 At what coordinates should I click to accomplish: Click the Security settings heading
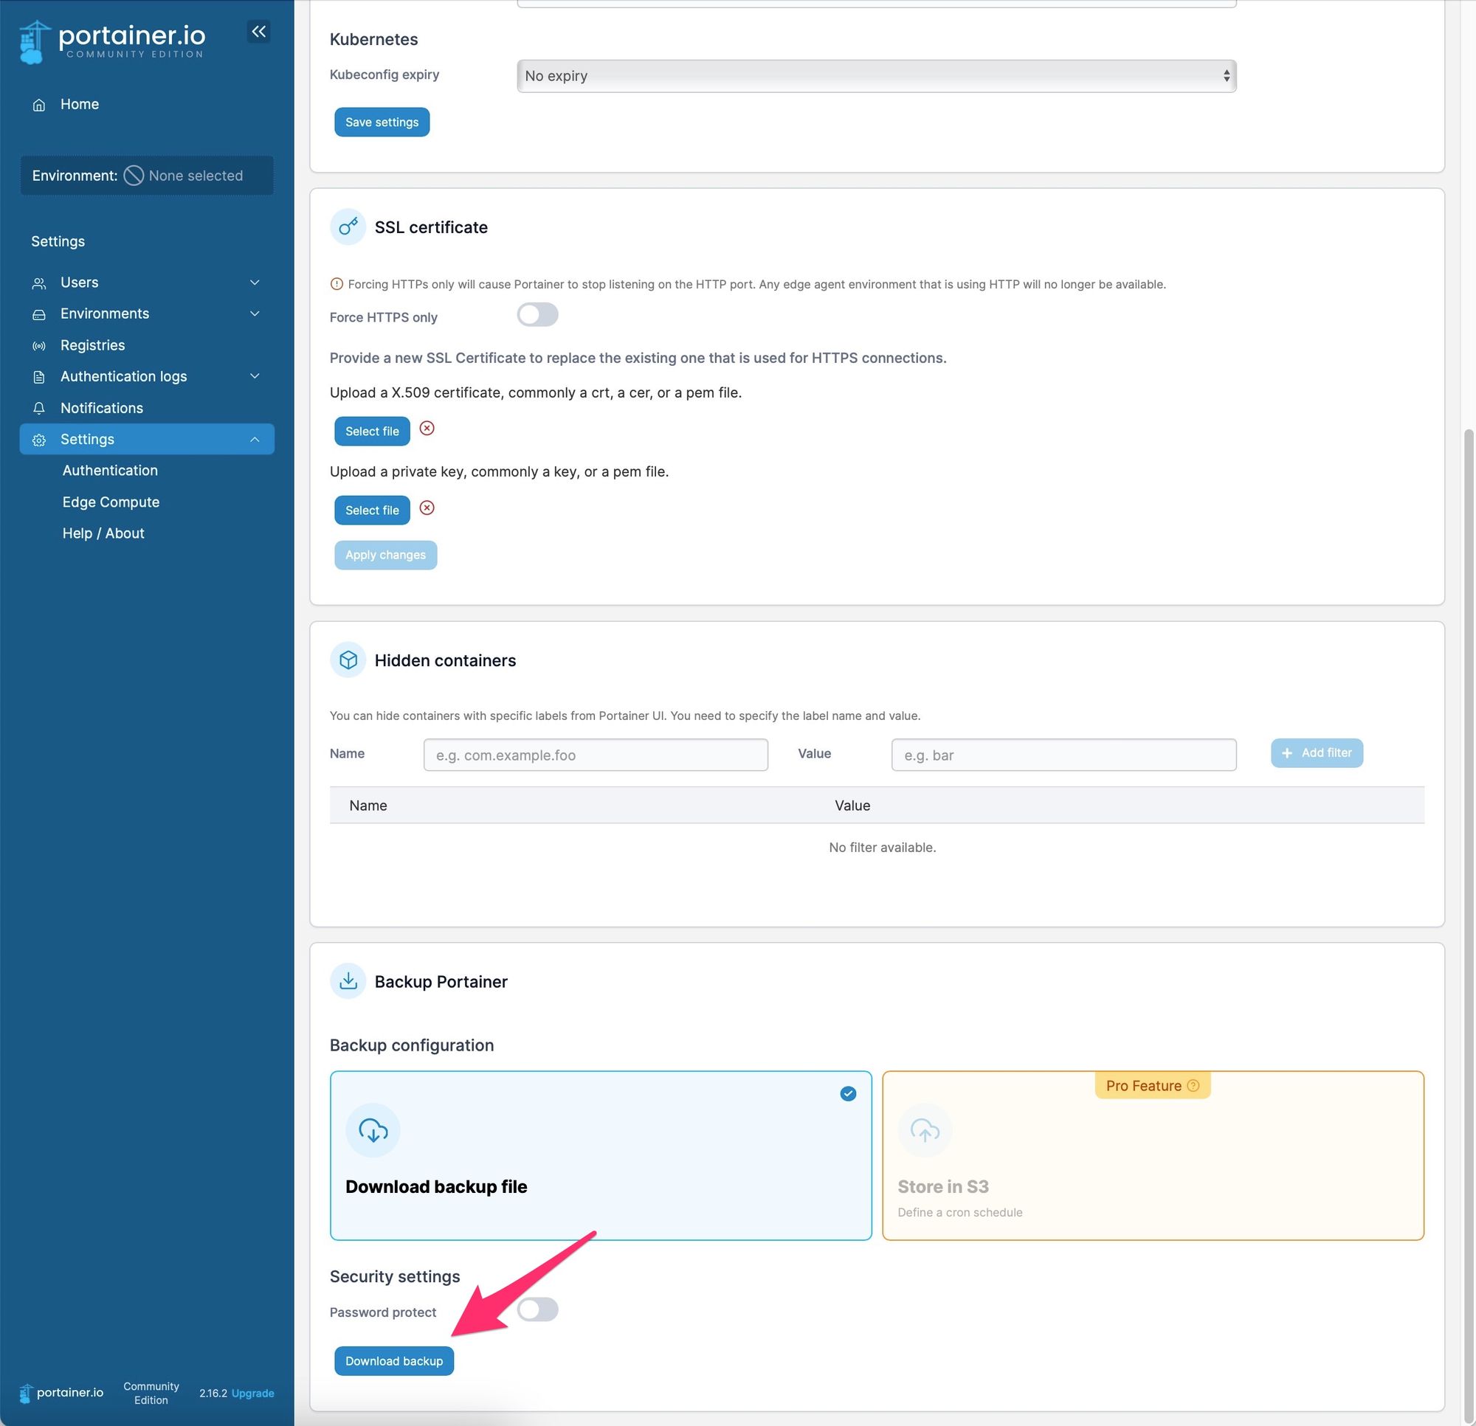[x=395, y=1276]
